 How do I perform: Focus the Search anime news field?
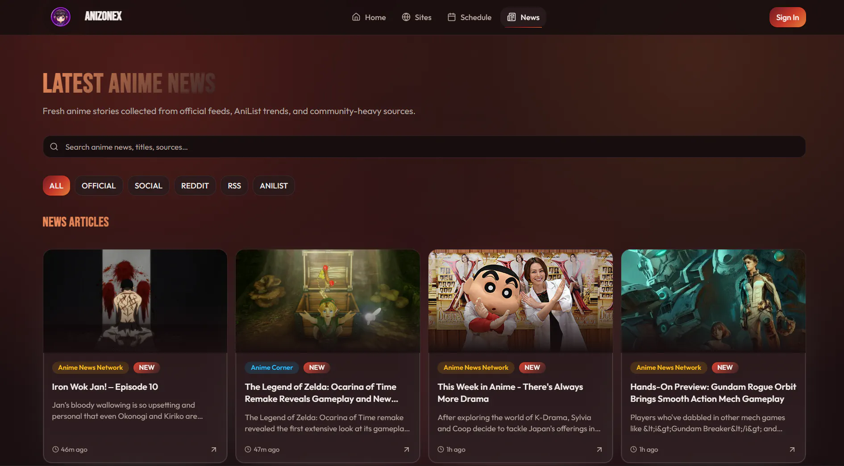(x=424, y=147)
